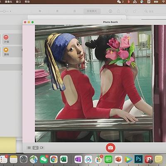
Task: Open the 摄像头 menu in the menu bar
Action: coord(8,2)
